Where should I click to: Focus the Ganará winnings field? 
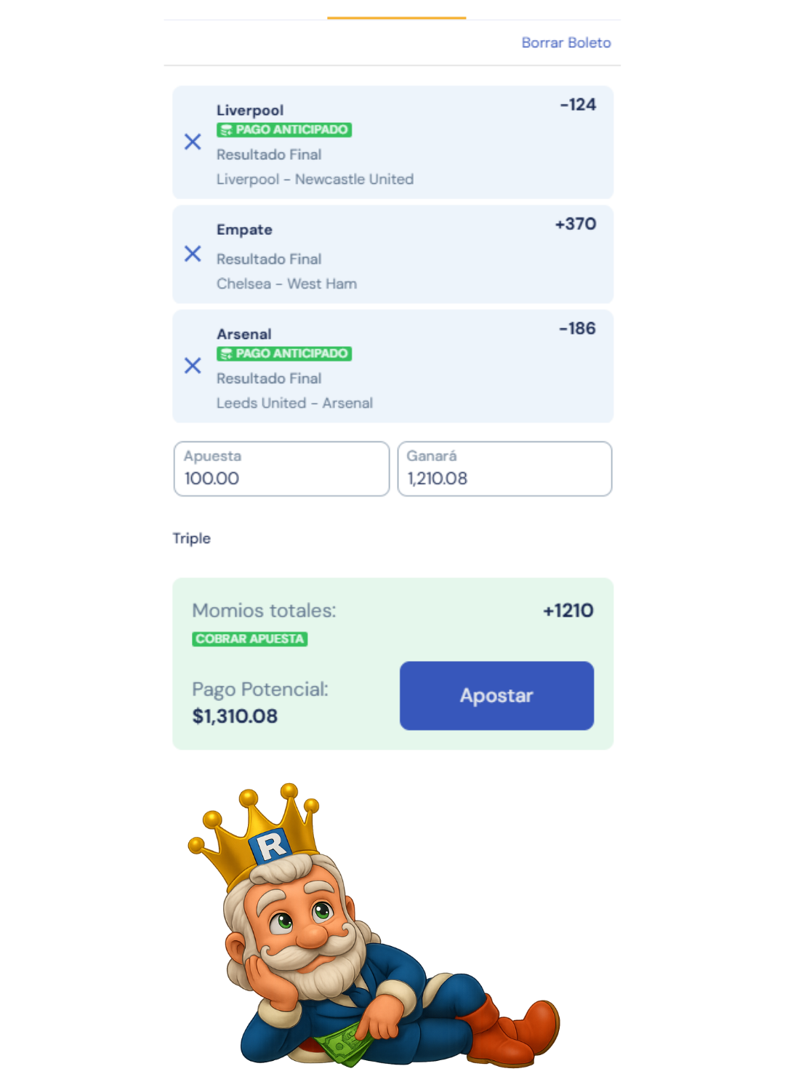click(x=504, y=468)
